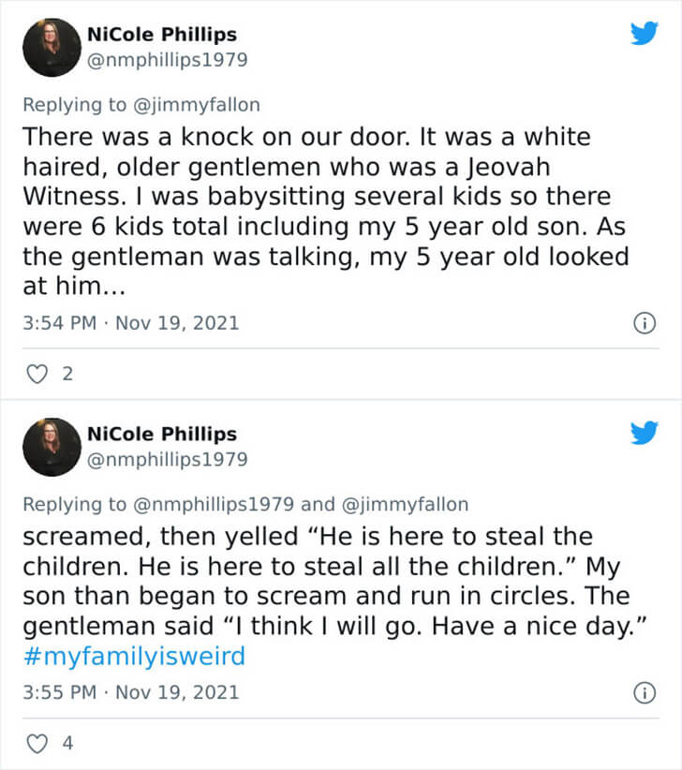Viewport: 682px width, 770px height.
Task: Open @jimmyfallon link in first tweet's reply line
Action: 197,105
